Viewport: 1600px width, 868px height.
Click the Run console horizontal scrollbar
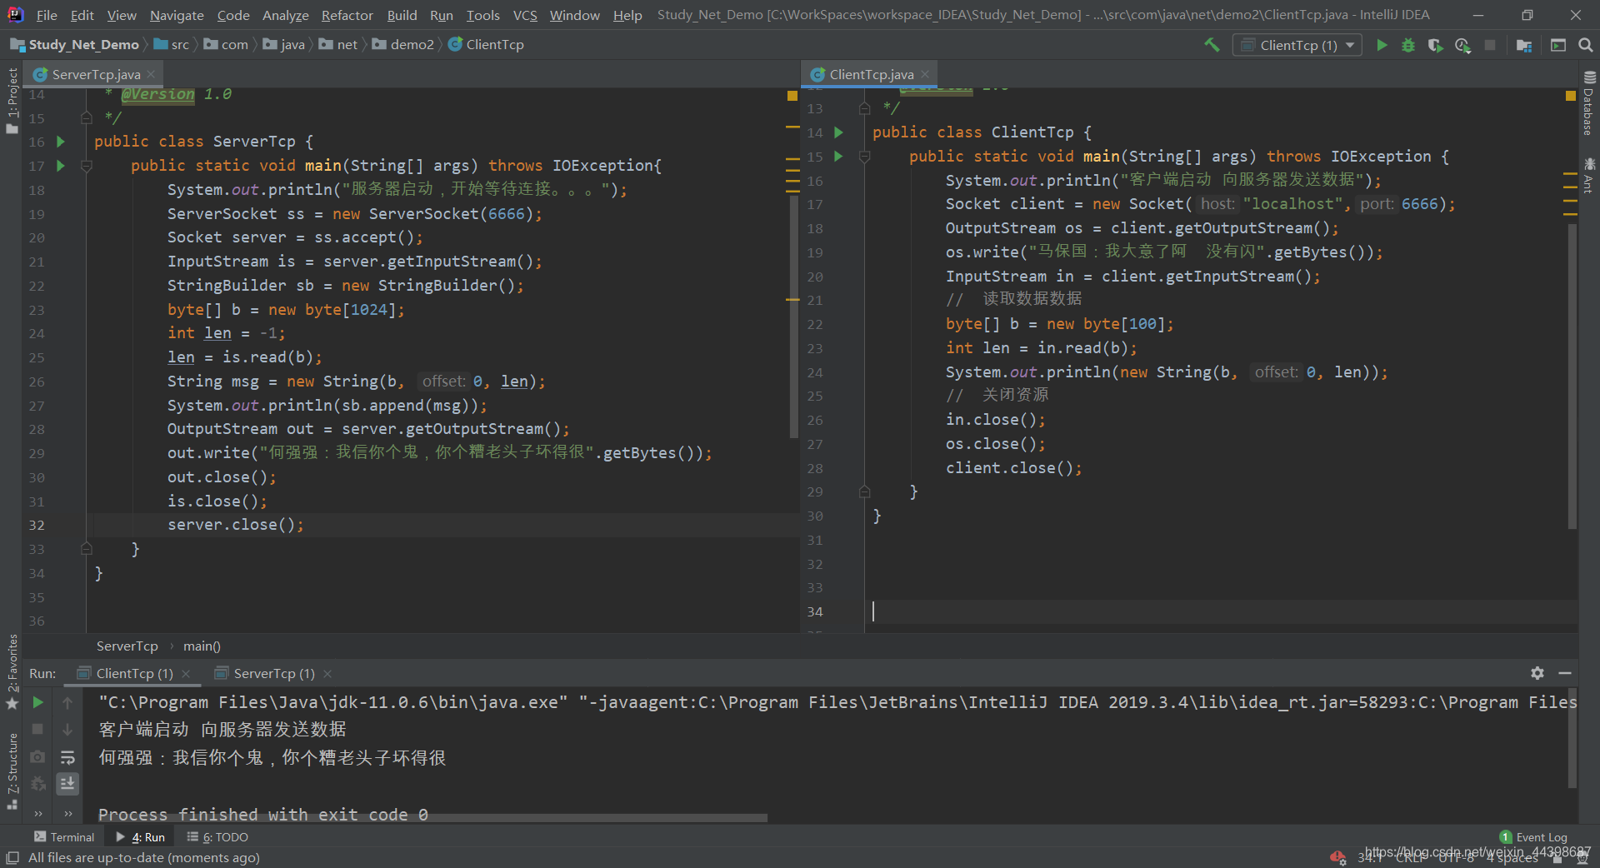433,818
